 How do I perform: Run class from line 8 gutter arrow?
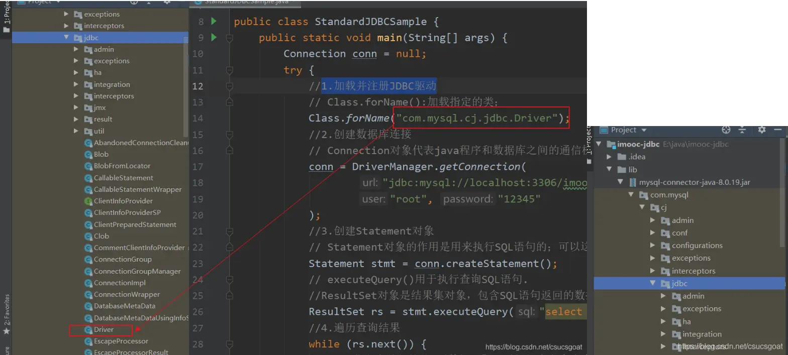point(214,21)
